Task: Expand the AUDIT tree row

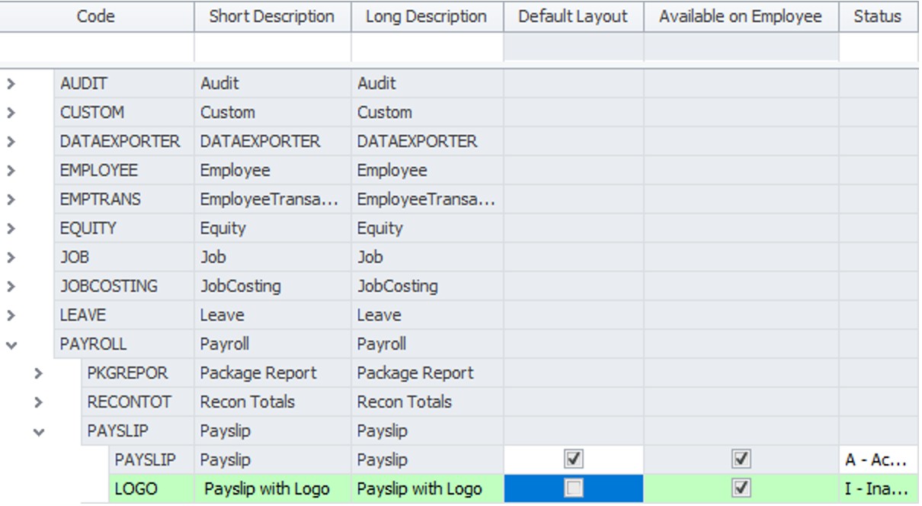Action: (11, 84)
